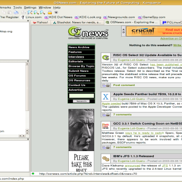182x182 pixels.
Task: Open the Features link
Action: (x=81, y=52)
